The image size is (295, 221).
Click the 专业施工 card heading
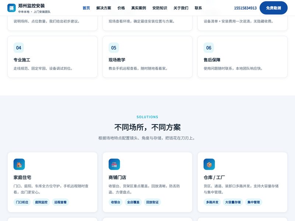(x=22, y=60)
